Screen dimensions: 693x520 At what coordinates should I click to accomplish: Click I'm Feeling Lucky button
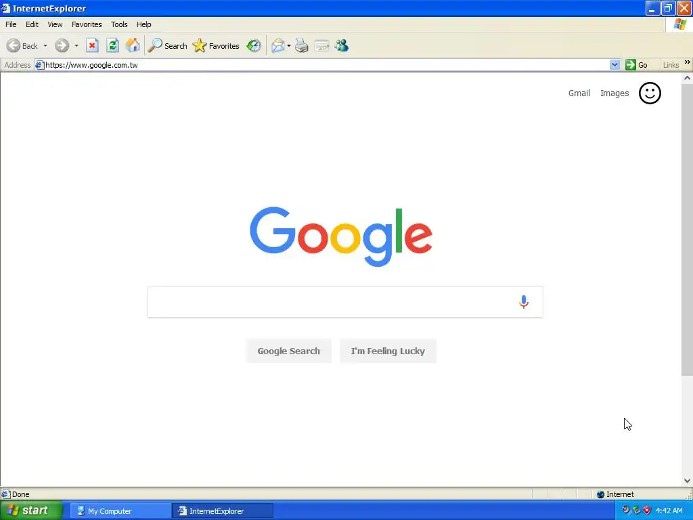point(388,351)
